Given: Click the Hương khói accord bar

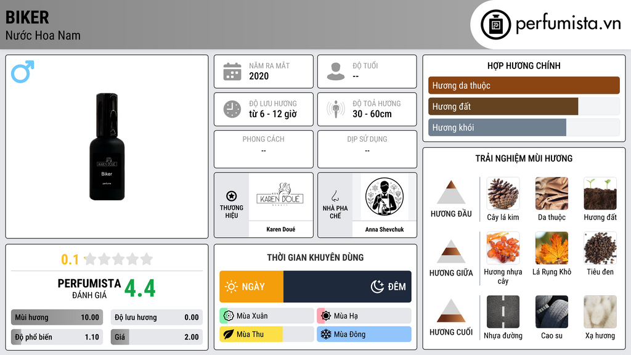Looking at the screenshot, I should [x=524, y=127].
